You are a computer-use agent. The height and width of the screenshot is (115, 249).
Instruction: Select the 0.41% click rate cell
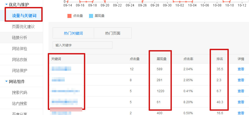coord(188,91)
